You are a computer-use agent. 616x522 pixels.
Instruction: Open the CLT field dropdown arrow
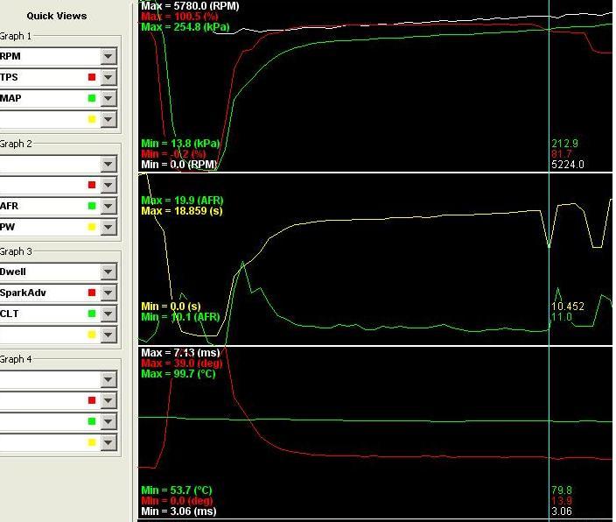click(x=108, y=314)
